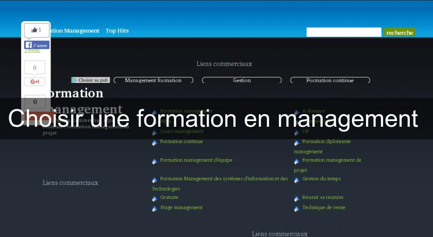The image size is (433, 237).
Task: Click the Choisir sa pub ad badge
Action: coord(91,80)
